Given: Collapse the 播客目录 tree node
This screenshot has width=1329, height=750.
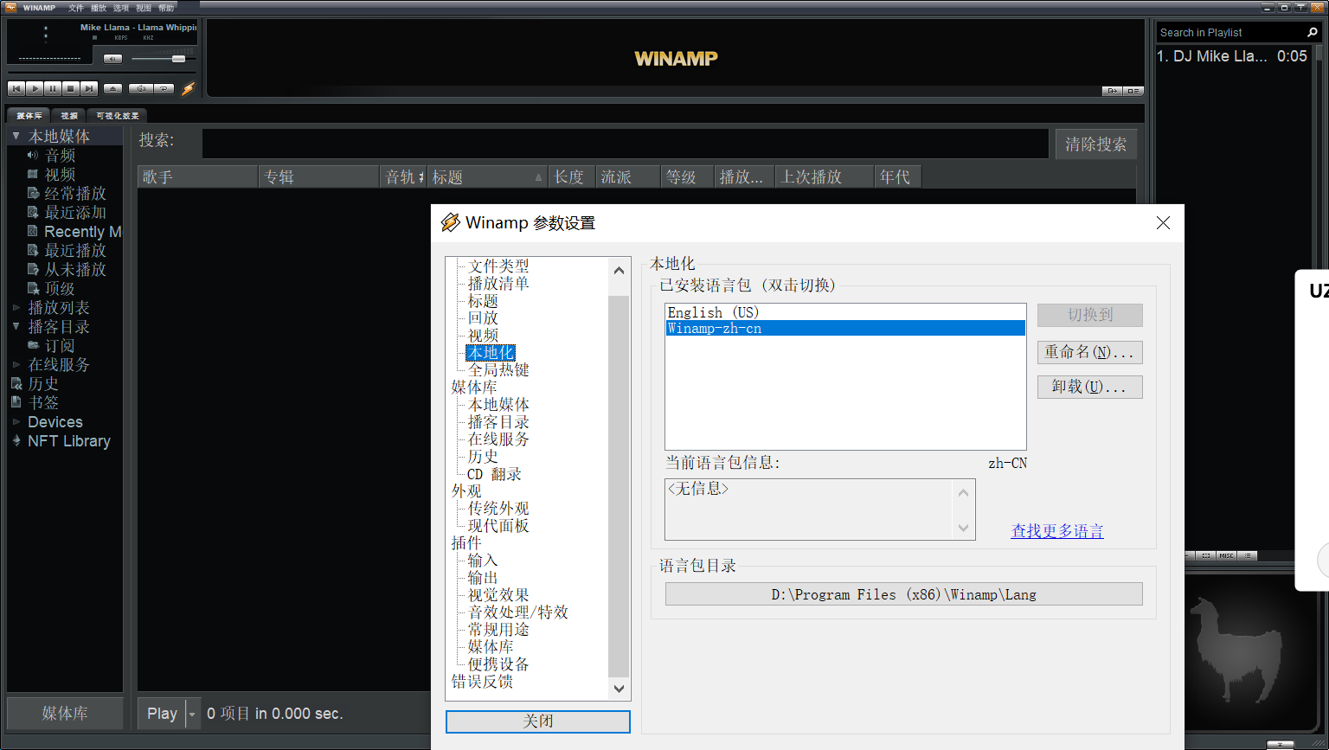Looking at the screenshot, I should pos(16,326).
